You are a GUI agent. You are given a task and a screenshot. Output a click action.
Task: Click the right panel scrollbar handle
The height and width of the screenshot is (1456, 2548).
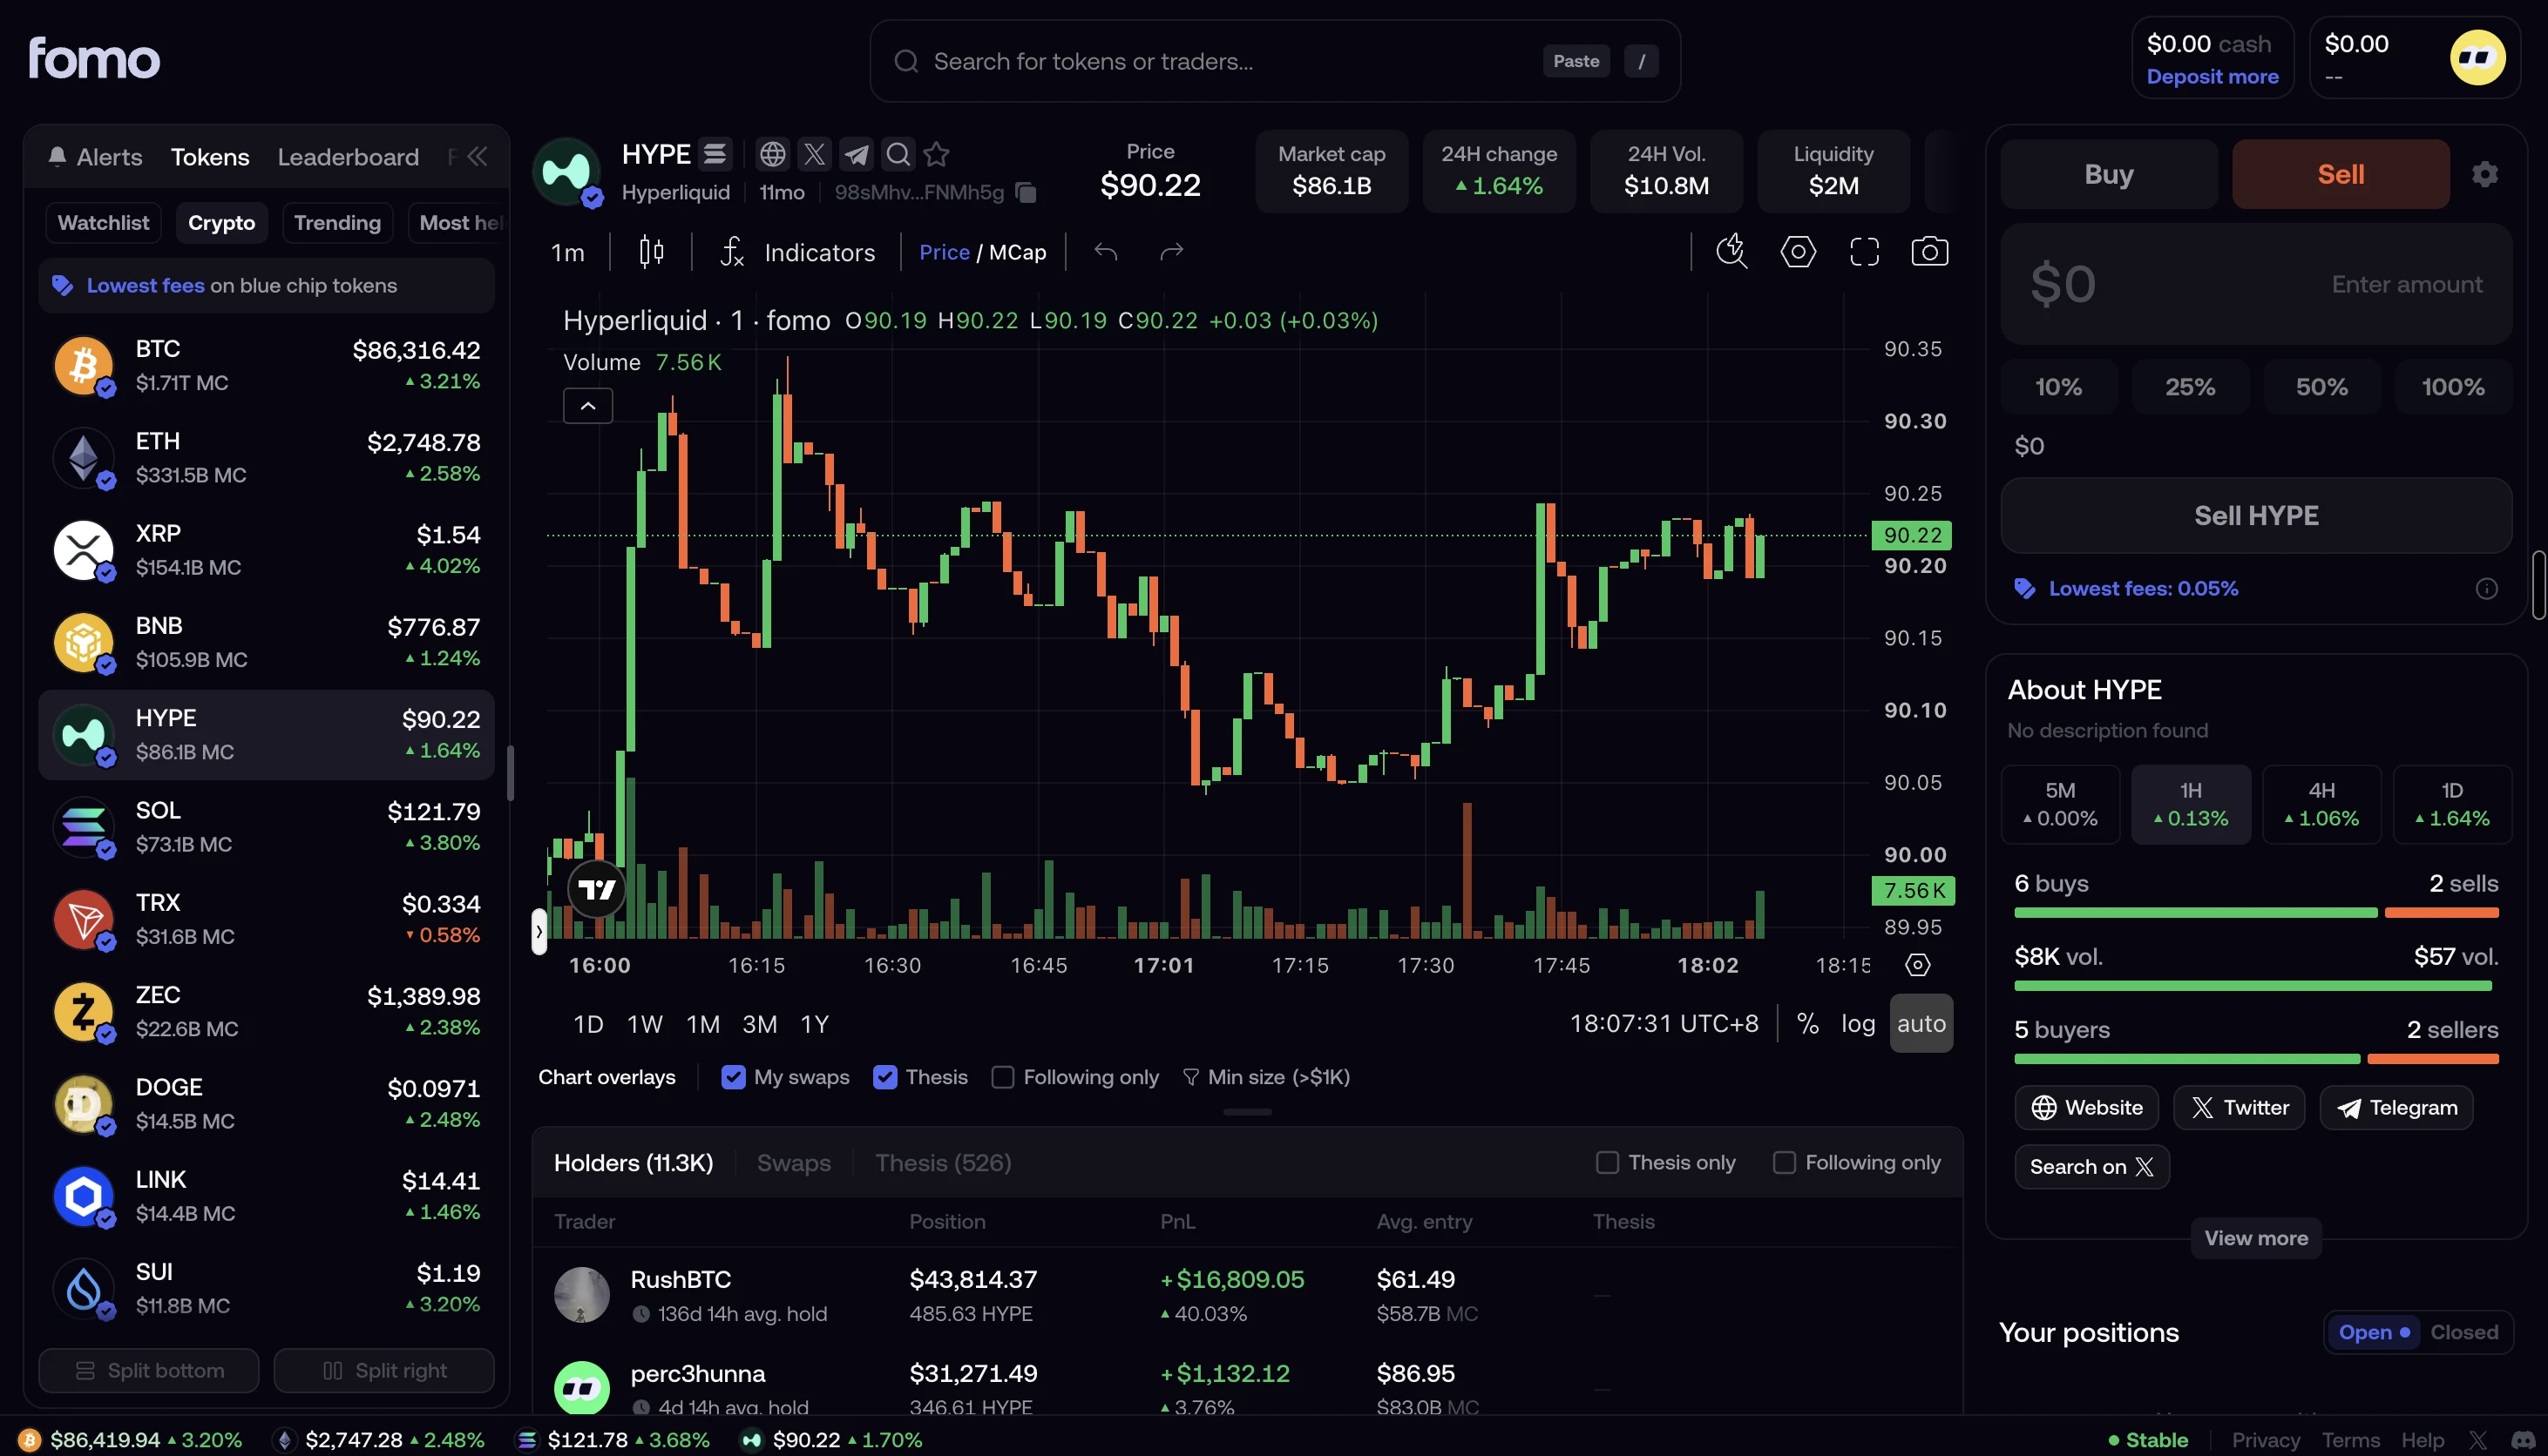coord(2539,584)
